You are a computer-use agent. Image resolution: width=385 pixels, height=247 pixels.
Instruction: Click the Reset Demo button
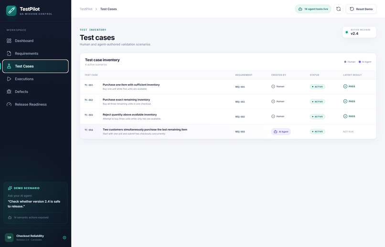coord(361,9)
